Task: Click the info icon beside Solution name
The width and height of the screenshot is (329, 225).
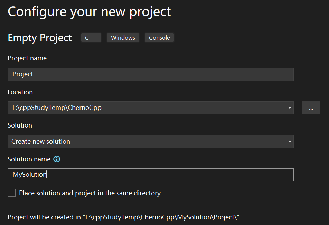Action: [57, 159]
